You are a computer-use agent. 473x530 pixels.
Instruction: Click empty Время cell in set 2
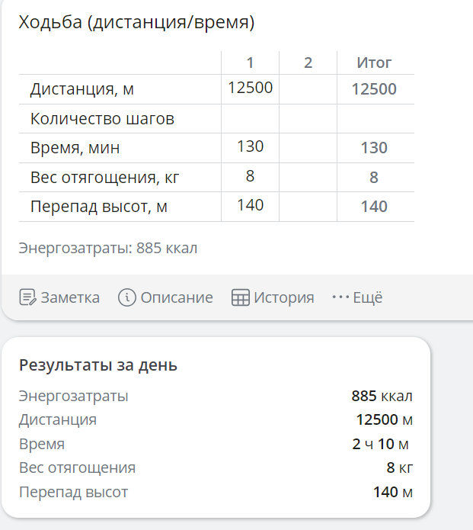point(308,148)
